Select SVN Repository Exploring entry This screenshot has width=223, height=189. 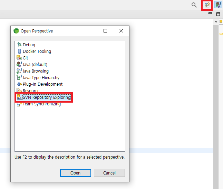pyautogui.click(x=47, y=97)
